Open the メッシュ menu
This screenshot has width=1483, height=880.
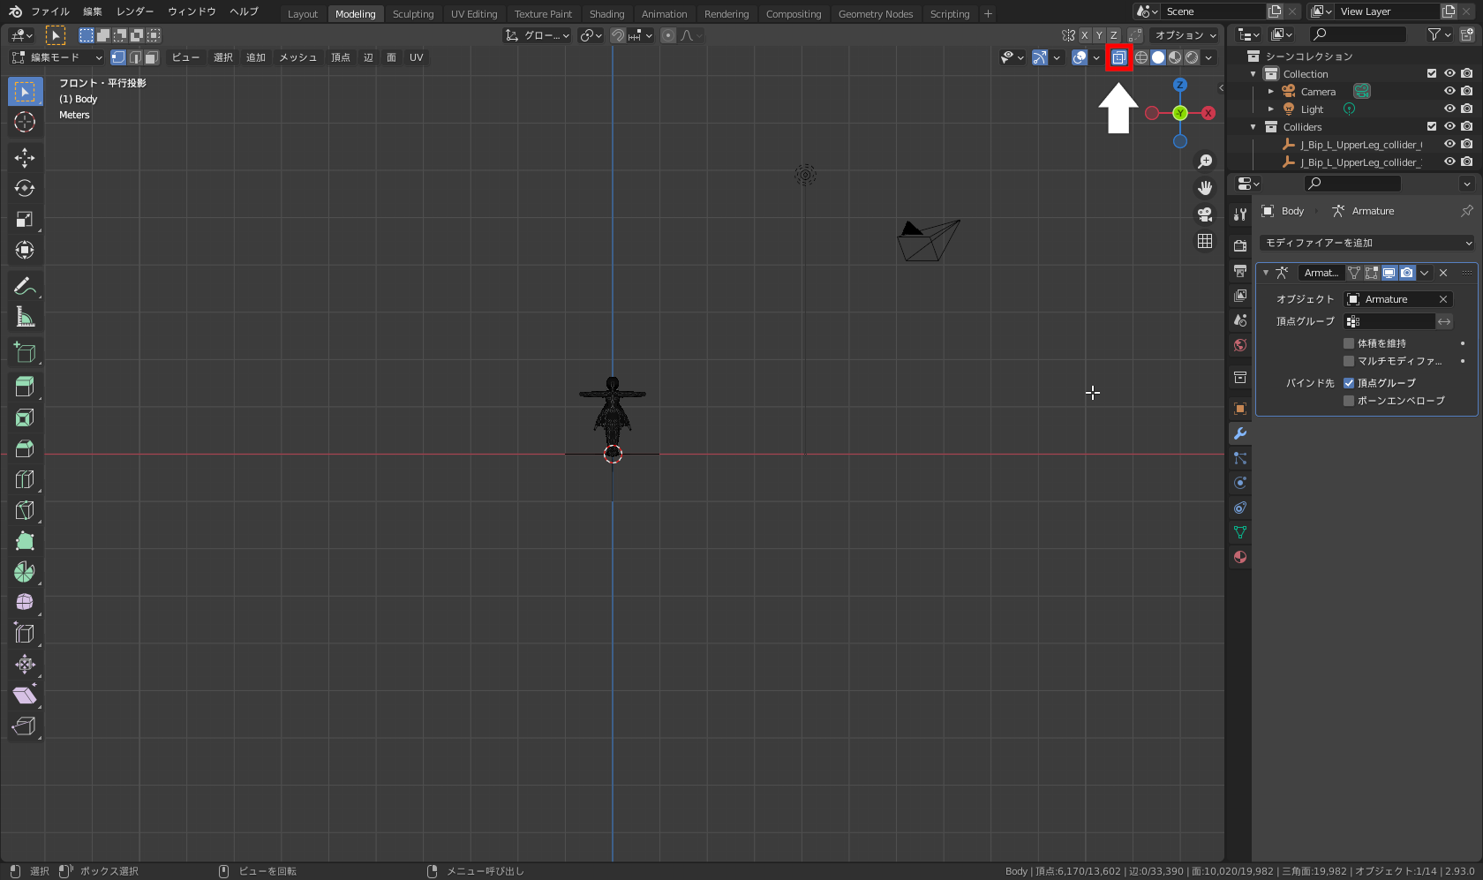pos(297,57)
